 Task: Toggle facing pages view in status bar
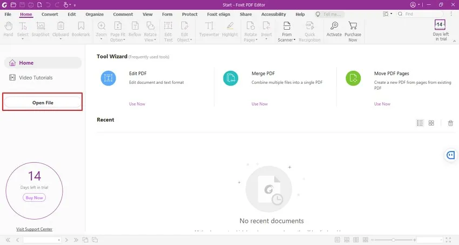click(x=356, y=240)
